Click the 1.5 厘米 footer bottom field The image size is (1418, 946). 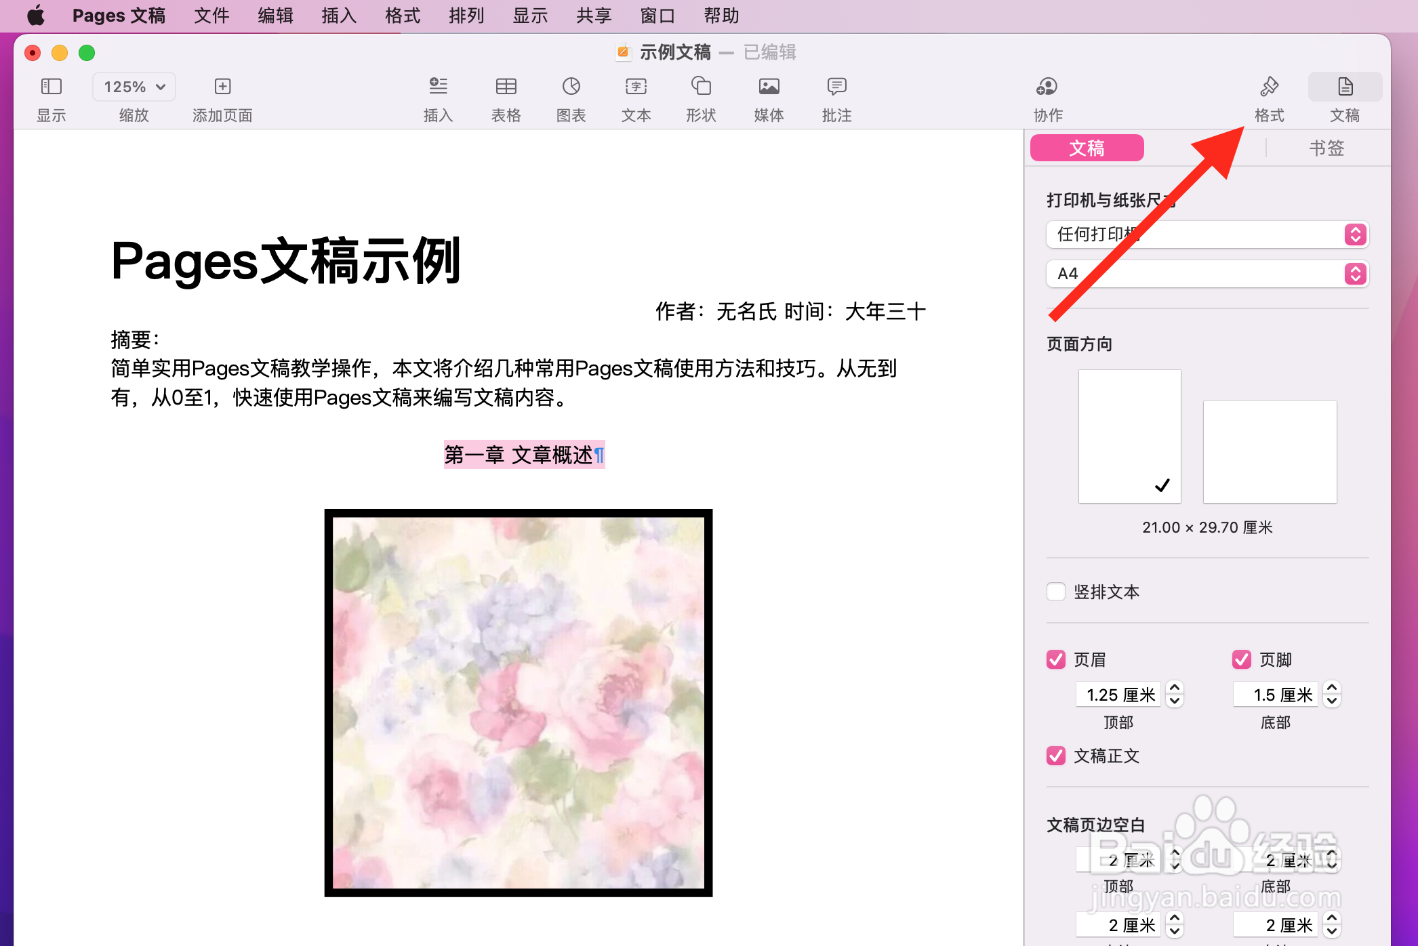(1276, 695)
